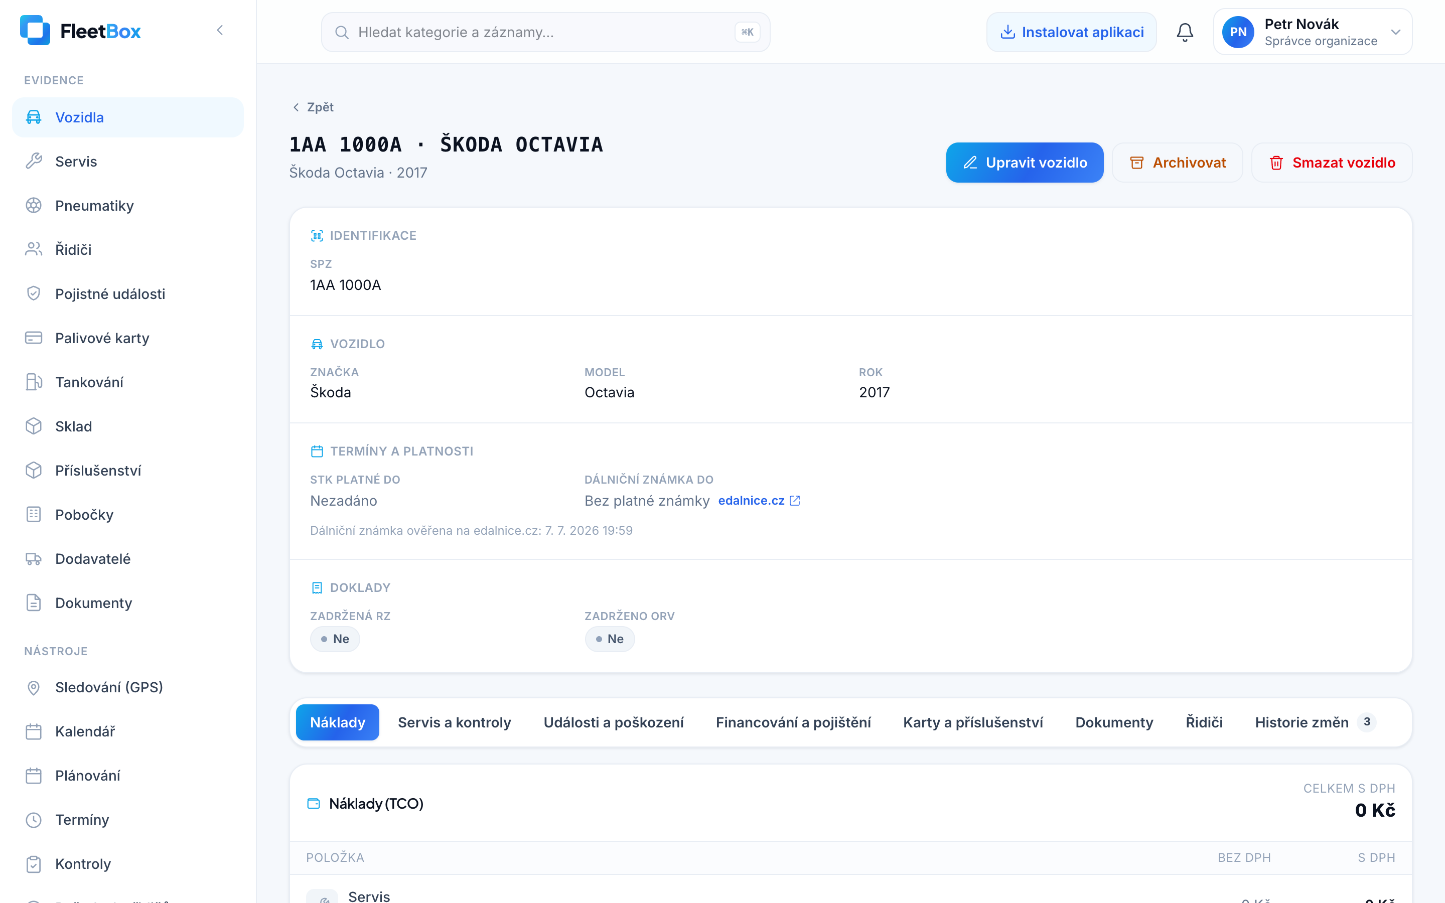Click the Doklady section icon
Viewport: 1445px width, 903px height.
pos(317,587)
